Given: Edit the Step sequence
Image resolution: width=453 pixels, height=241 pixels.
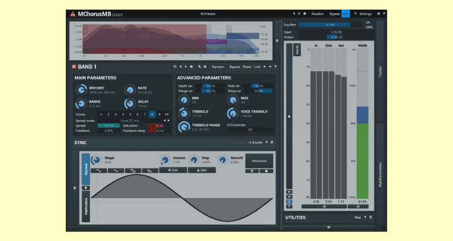Looking at the screenshot, I should point(202,171).
